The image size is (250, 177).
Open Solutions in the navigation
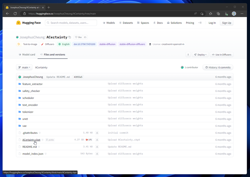coord(174,23)
